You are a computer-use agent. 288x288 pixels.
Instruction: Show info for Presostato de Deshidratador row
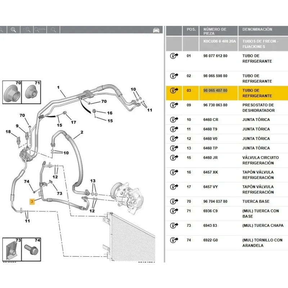[x=174, y=105]
